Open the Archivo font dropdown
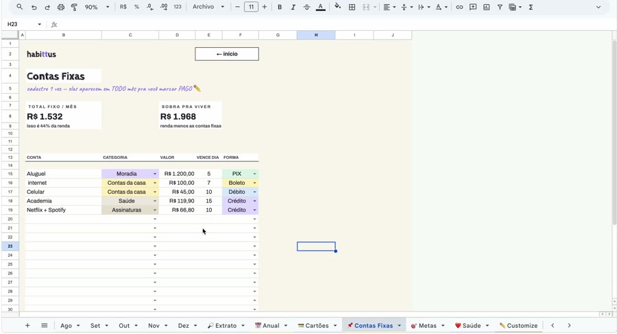Viewport: 617px width, 334px height. point(208,7)
